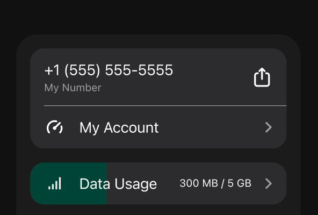Click the signal bars icon in Data Usage
Screen dimensions: 318x215
pos(55,183)
